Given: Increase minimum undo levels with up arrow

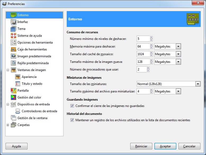Looking at the screenshot, I should click(151, 37).
